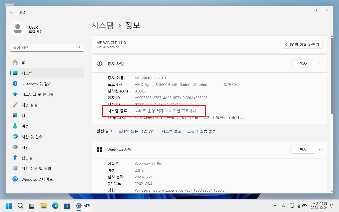Click the 설정 검색 search field
This screenshot has width=339, height=212.
(x=47, y=47)
